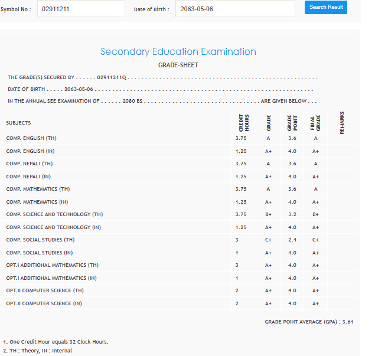
Task: Click the CREDIT HOURS column header
Action: (x=244, y=122)
